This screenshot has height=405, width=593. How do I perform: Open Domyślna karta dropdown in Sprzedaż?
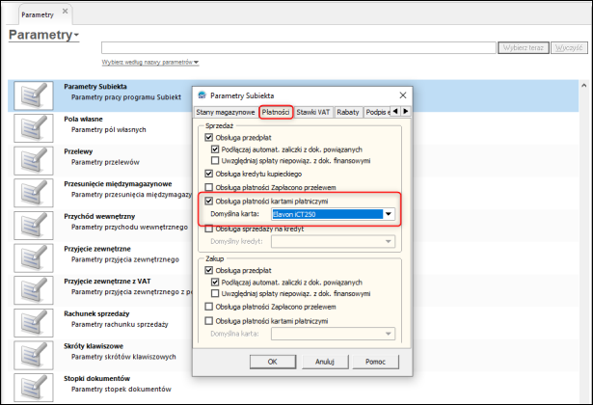389,214
